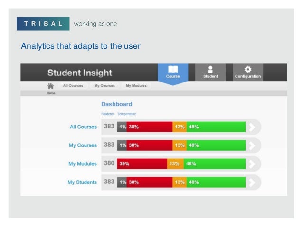Expand the My Modules row arrow
The width and height of the screenshot is (303, 227).
pyautogui.click(x=253, y=164)
